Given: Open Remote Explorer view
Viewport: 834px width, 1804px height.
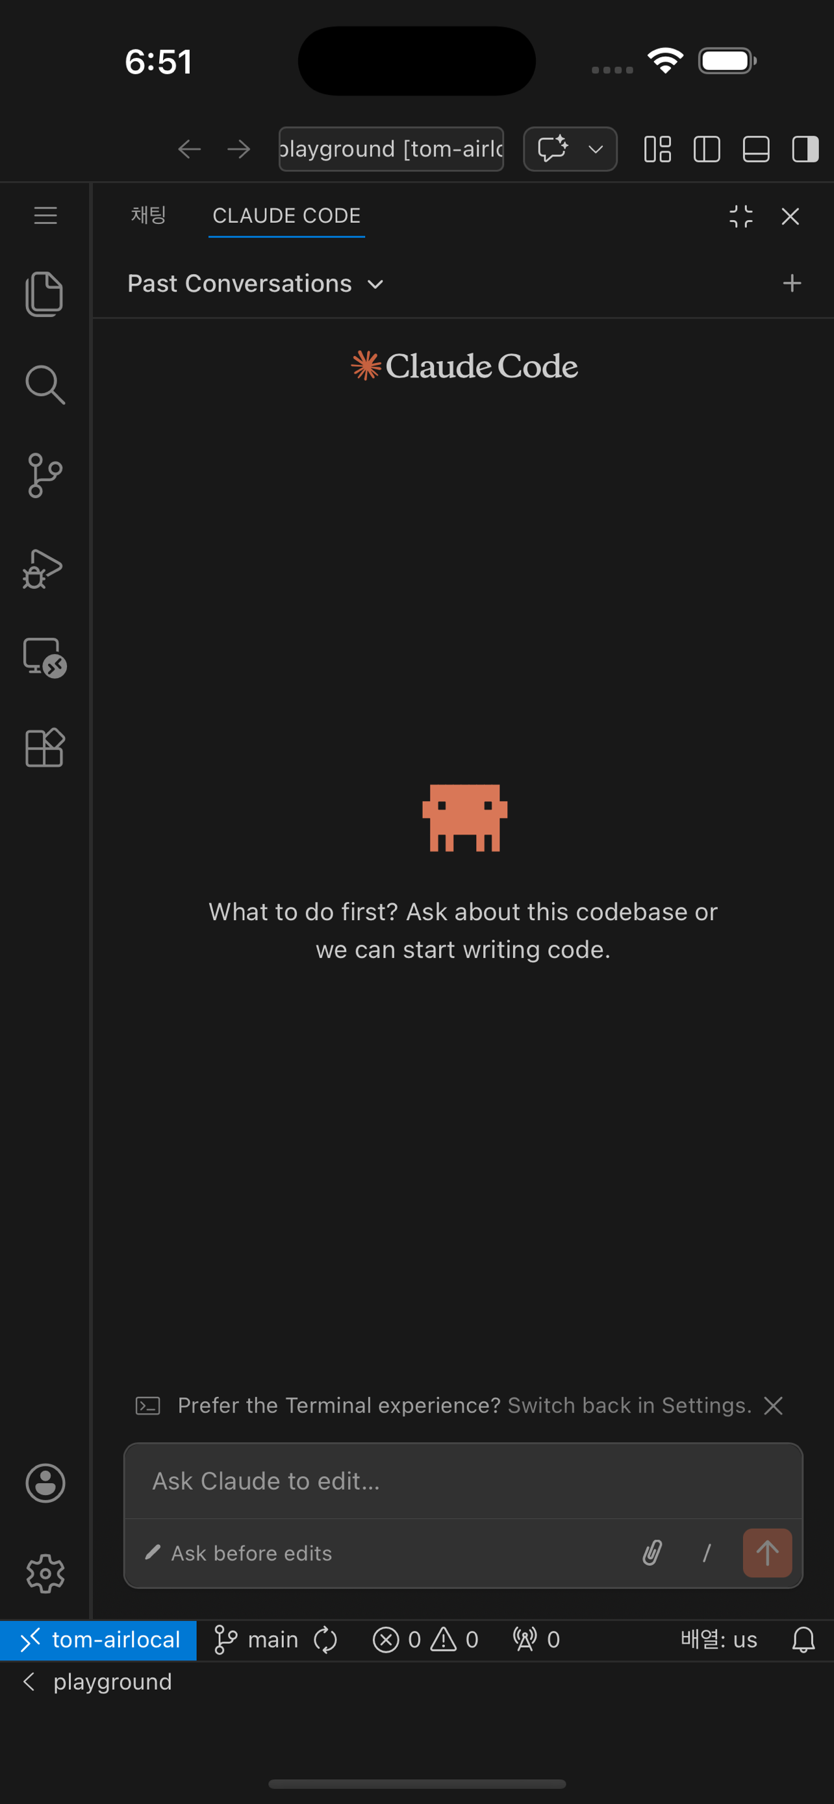Looking at the screenshot, I should coord(45,658).
